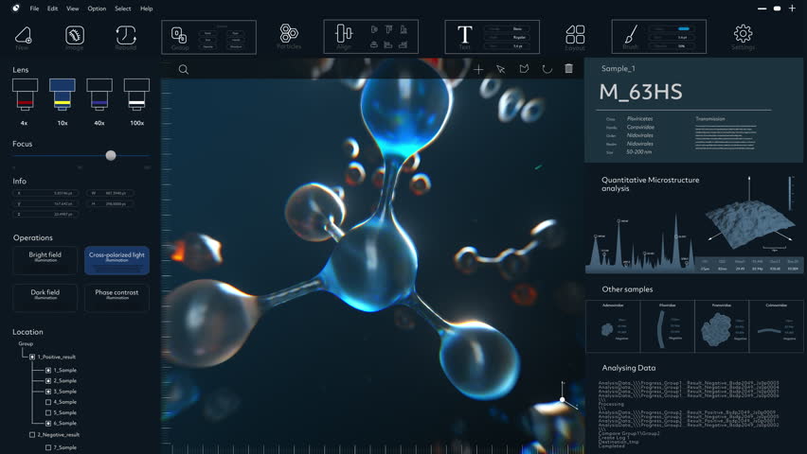
Task: Click the trash delete icon above viewport
Action: 568,68
